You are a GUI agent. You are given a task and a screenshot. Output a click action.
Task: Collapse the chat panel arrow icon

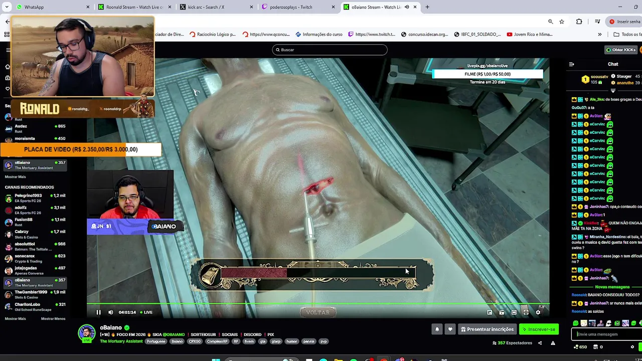571,64
